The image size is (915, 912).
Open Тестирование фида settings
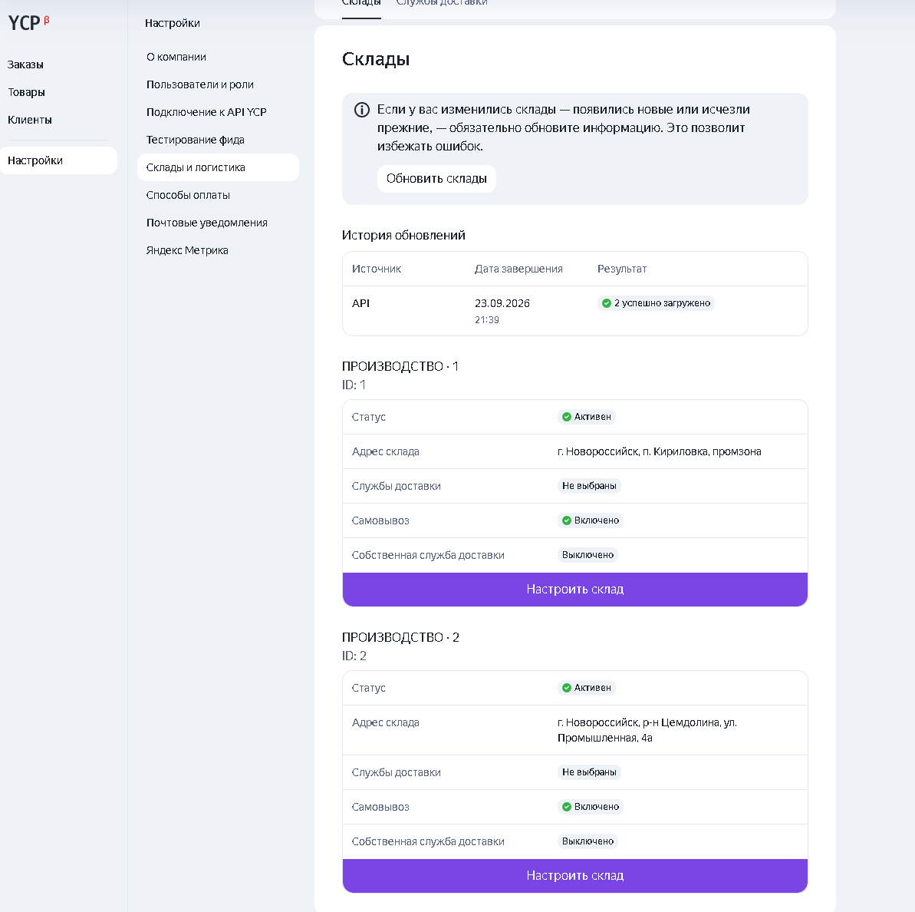196,140
